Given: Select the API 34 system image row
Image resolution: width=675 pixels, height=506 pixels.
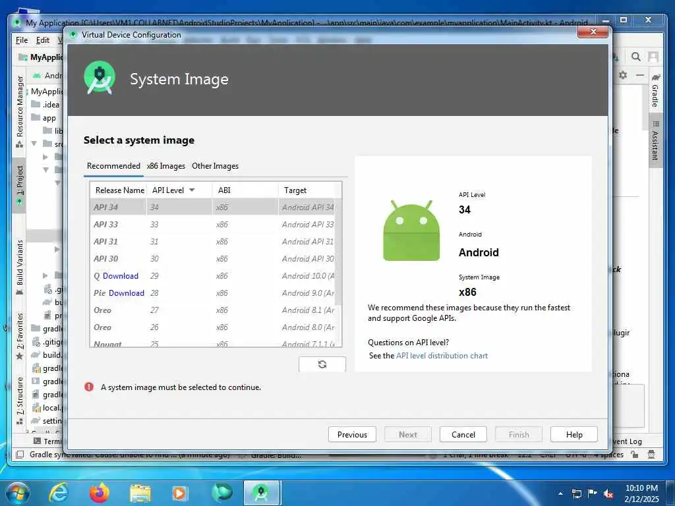Looking at the screenshot, I should click(x=213, y=207).
